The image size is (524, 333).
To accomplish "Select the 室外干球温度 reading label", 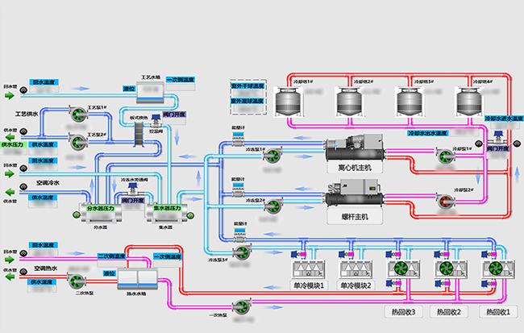I will click(x=249, y=85).
